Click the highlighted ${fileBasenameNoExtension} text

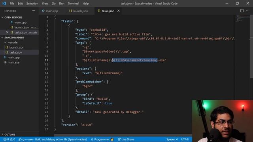pos(135,60)
